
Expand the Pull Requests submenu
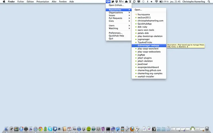[118, 18]
